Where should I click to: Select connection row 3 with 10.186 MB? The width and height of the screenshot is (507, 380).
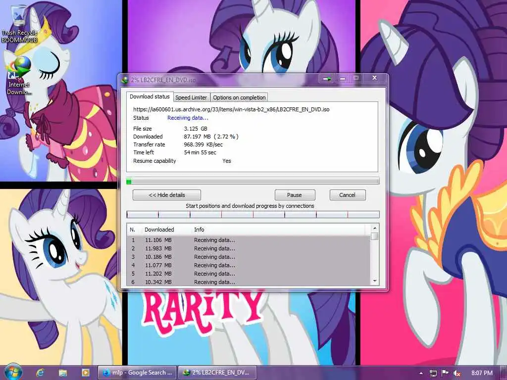point(249,257)
